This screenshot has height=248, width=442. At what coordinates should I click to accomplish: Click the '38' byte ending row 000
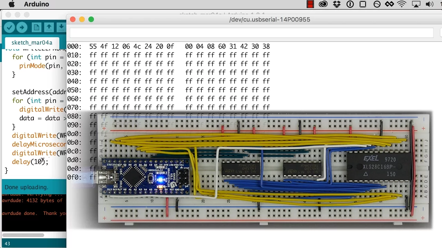[266, 46]
